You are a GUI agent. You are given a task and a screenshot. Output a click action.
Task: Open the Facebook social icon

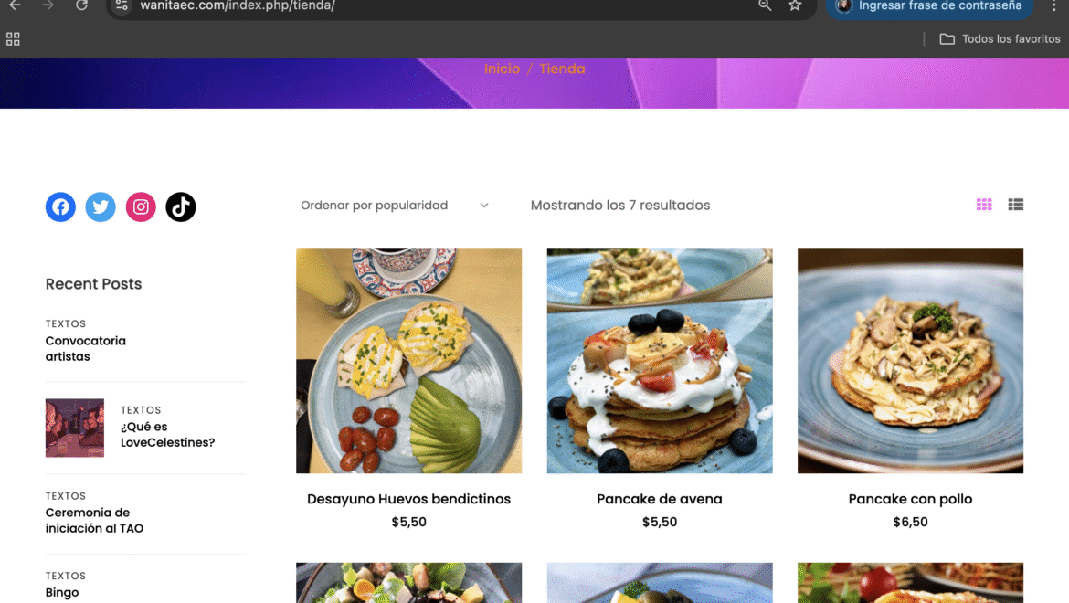[60, 206]
